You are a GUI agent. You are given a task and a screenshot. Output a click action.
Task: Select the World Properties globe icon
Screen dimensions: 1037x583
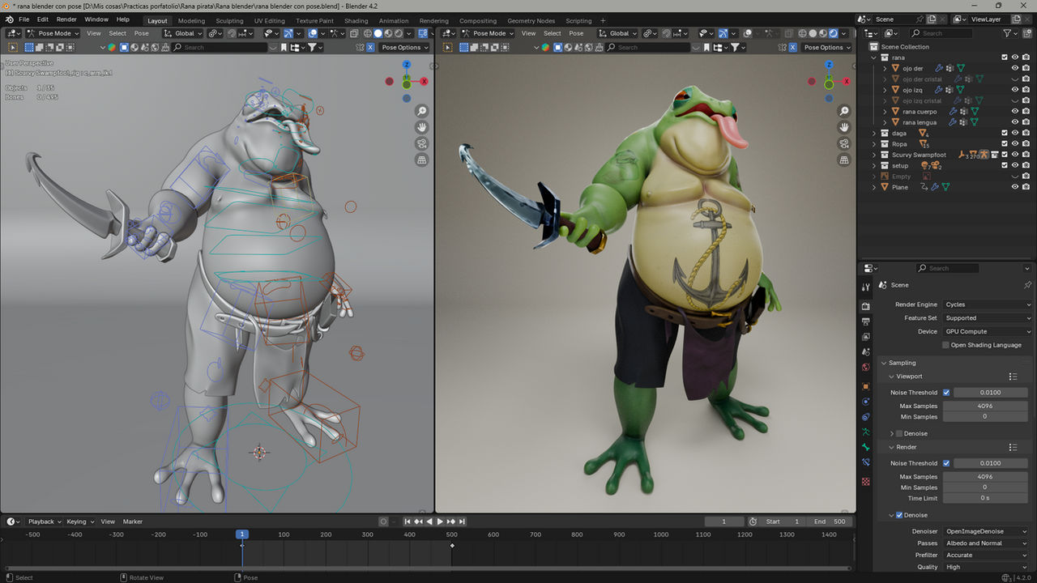click(x=866, y=368)
